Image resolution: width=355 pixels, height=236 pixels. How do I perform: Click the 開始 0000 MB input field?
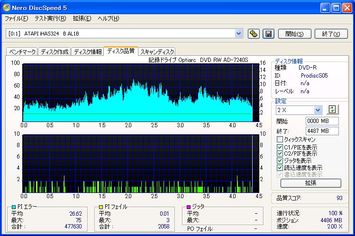[322, 121]
